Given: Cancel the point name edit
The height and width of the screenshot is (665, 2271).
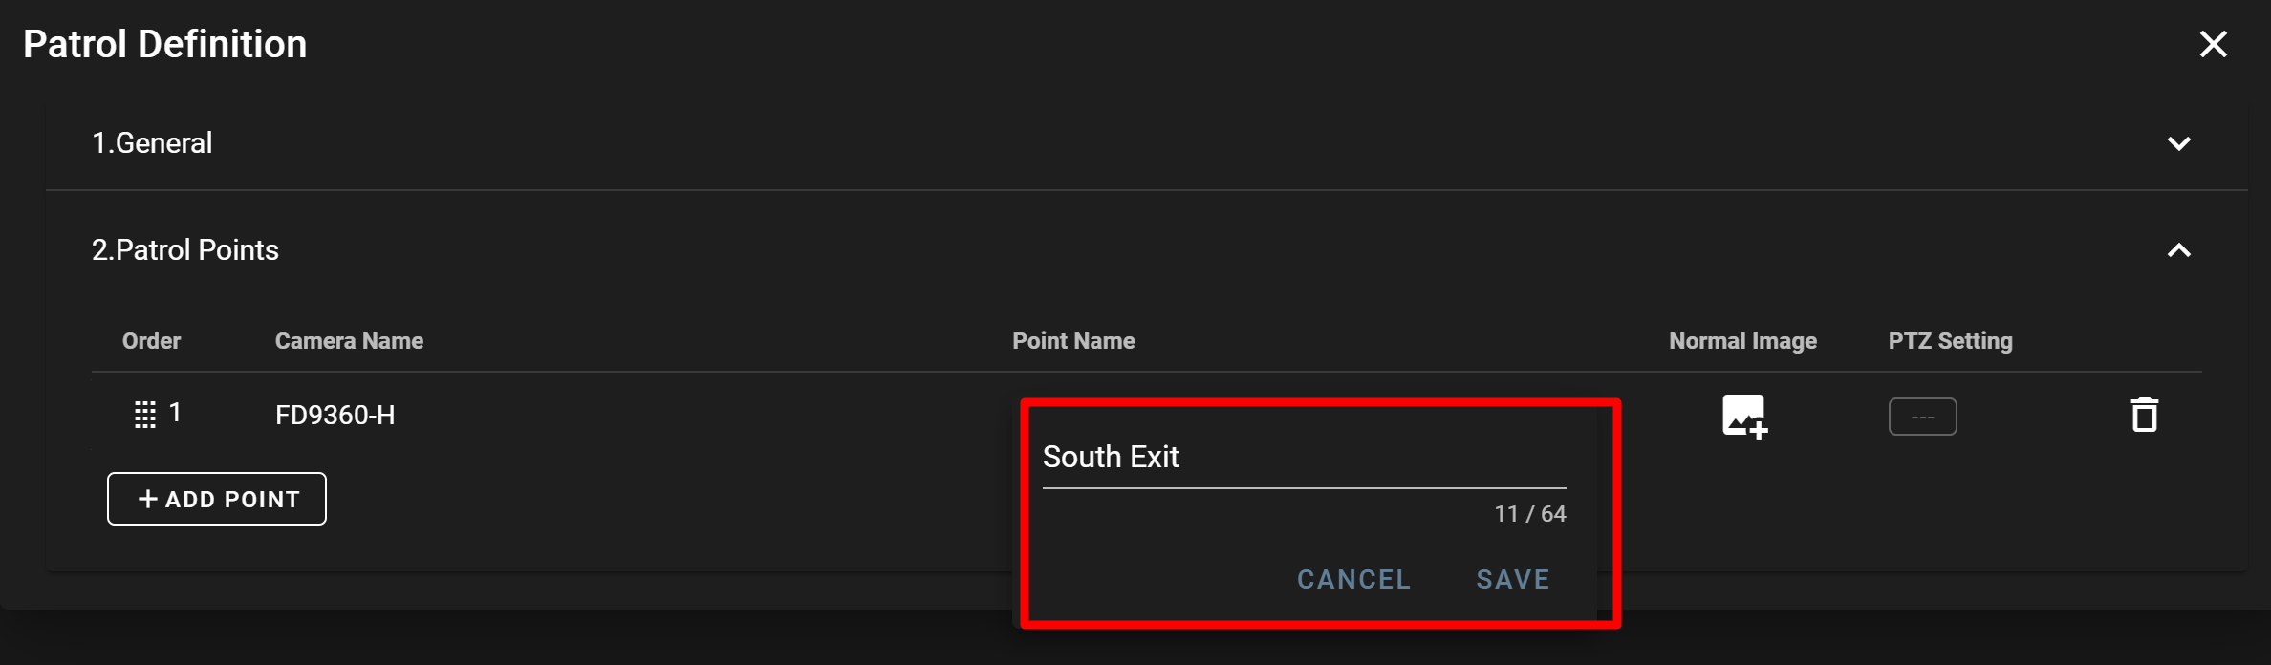Looking at the screenshot, I should [x=1353, y=579].
